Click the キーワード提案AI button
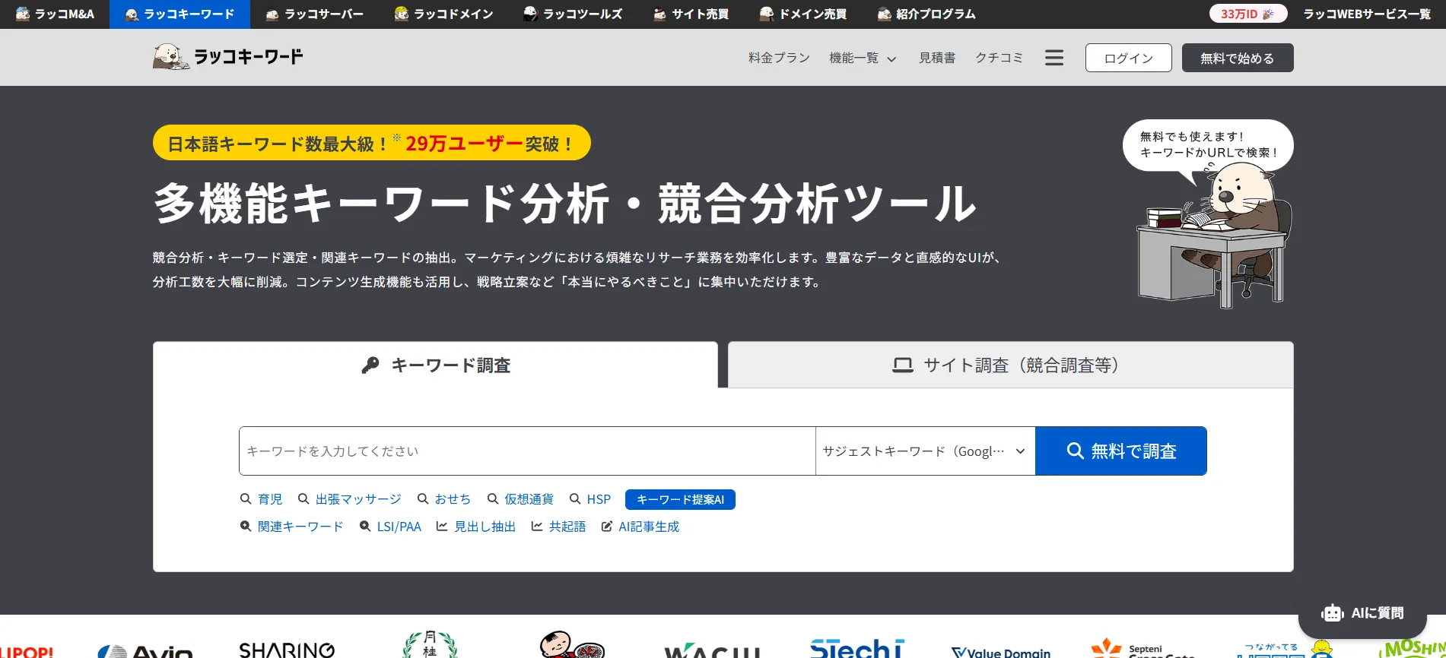Image resolution: width=1446 pixels, height=658 pixels. click(680, 499)
